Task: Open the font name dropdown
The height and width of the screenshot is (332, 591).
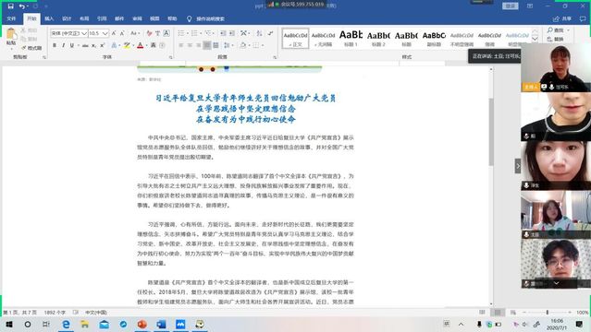Action: point(84,33)
